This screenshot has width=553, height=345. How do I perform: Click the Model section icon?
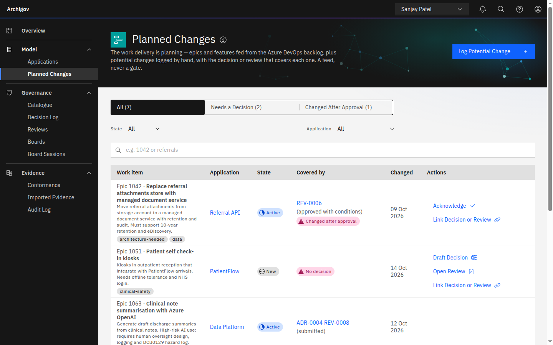[x=9, y=49]
